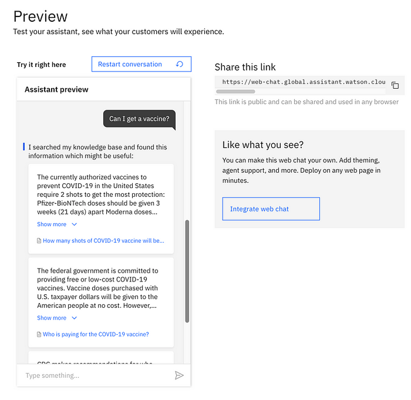Screen dimensions: 411x400
Task: Click the chat window vertical scrollbar
Action: (187, 270)
